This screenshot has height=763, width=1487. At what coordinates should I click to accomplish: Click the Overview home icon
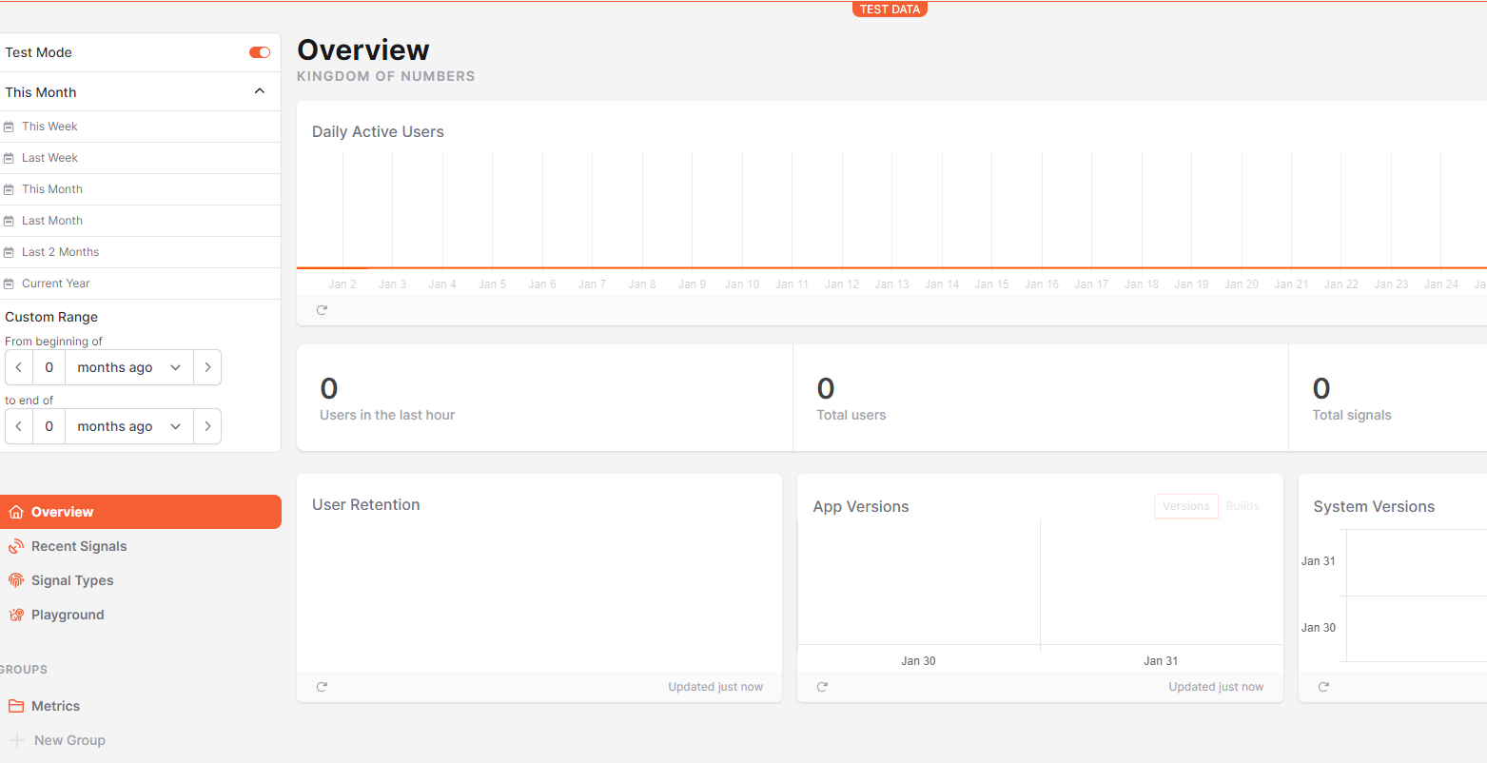click(x=15, y=512)
